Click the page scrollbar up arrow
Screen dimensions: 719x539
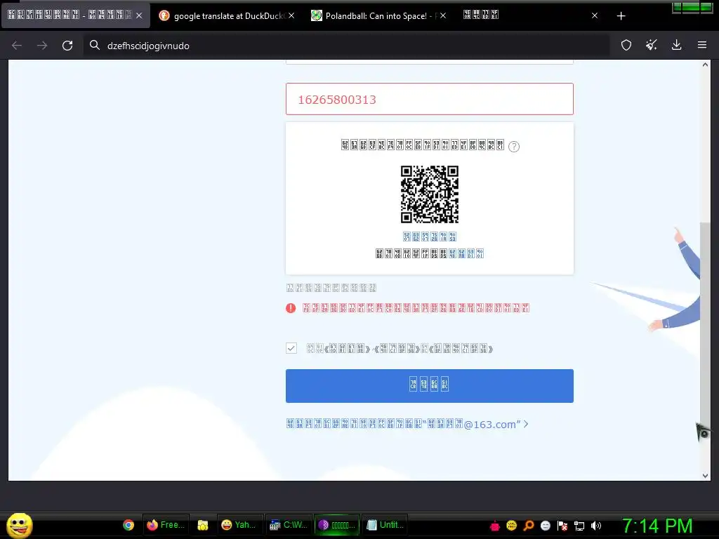pos(705,65)
